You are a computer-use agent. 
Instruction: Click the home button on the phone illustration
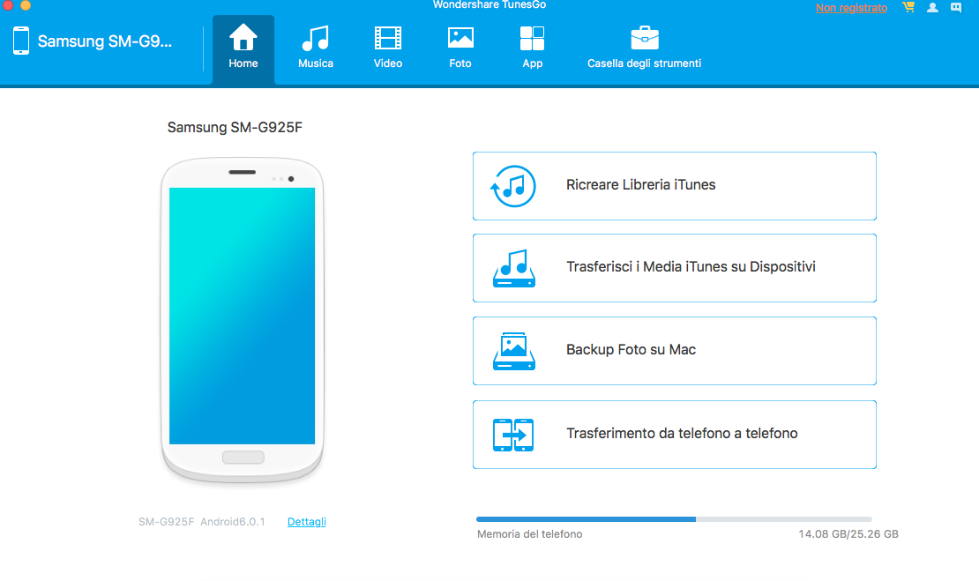tap(243, 458)
